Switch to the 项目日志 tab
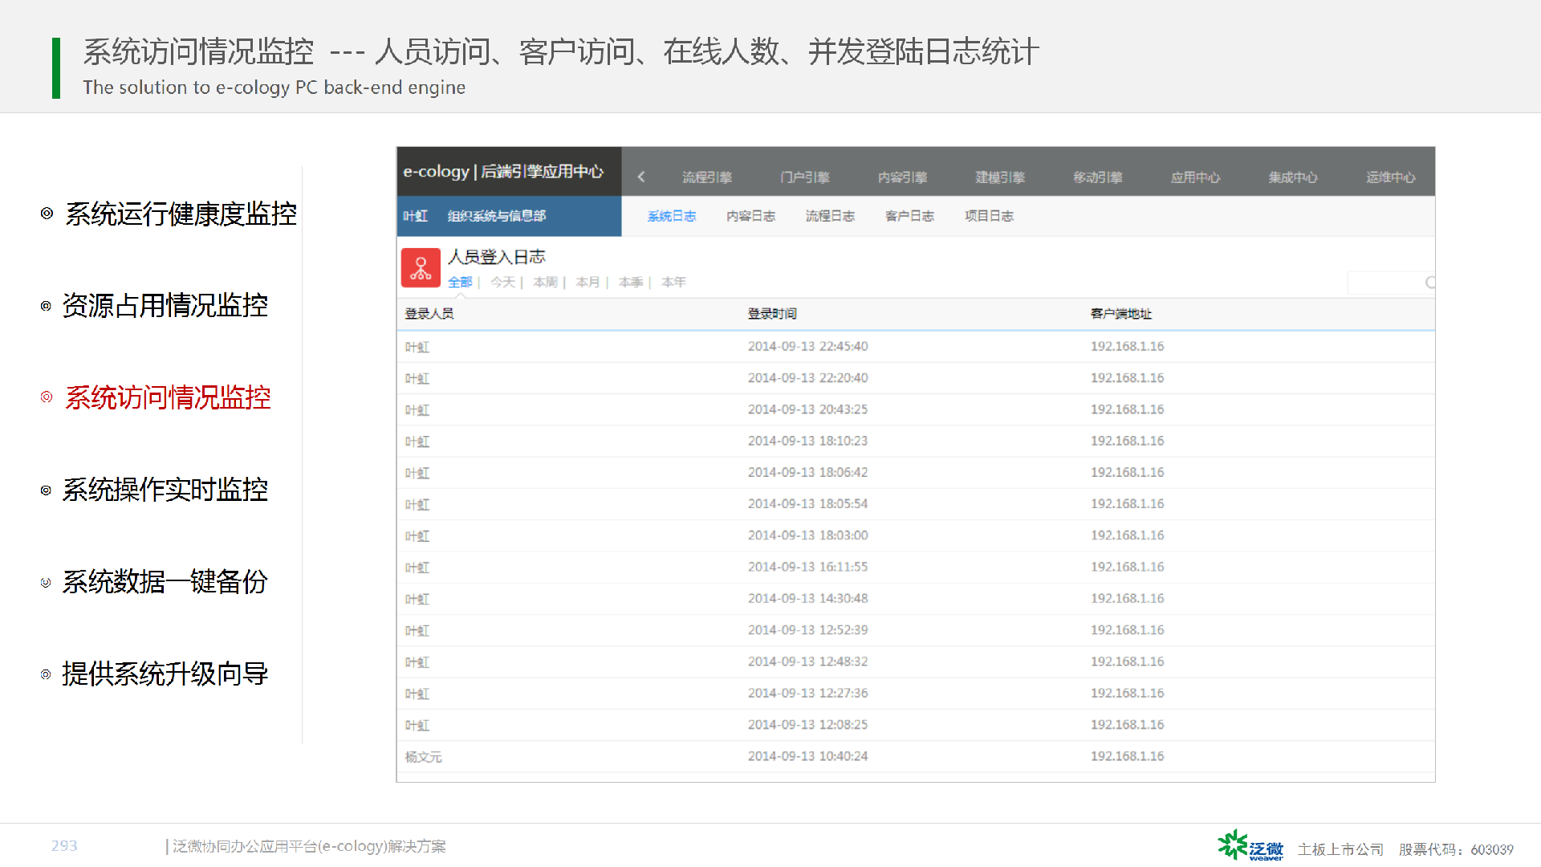 pos(989,216)
